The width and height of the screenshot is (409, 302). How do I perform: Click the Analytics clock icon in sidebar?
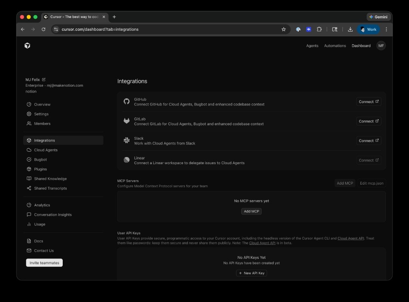click(28, 205)
